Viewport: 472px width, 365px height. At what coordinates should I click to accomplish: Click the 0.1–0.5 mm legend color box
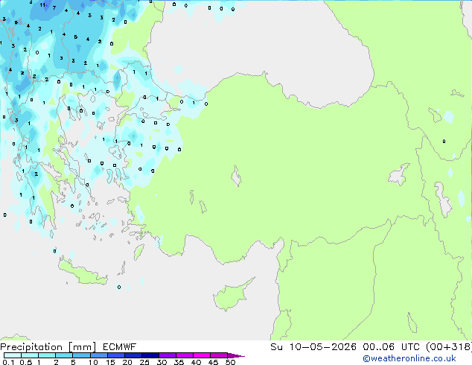13,355
